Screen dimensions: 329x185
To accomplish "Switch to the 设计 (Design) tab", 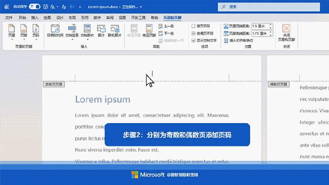I will click(60, 18).
